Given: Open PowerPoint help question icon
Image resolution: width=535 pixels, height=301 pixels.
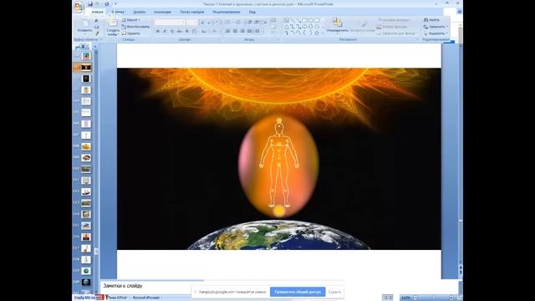Looking at the screenshot, I should click(x=459, y=12).
